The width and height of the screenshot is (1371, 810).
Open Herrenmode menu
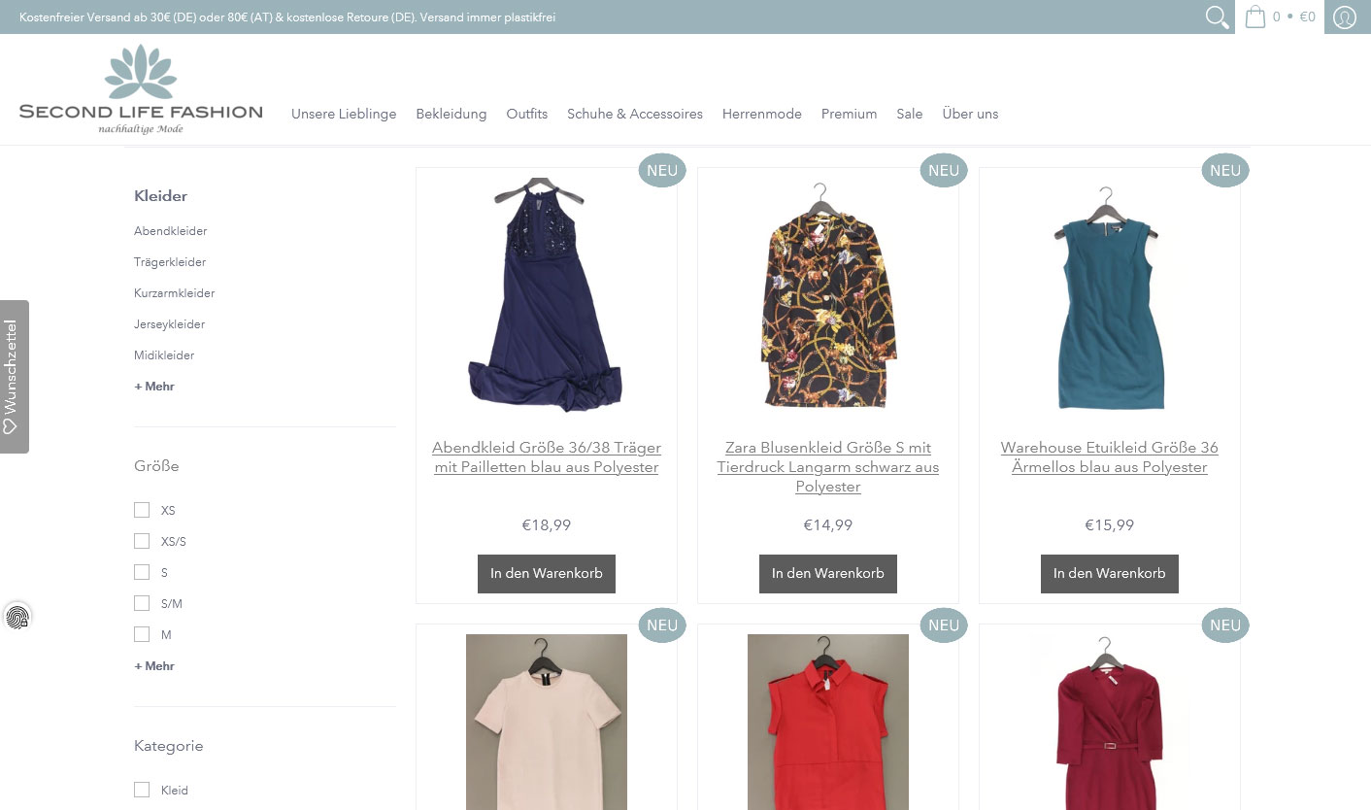point(762,114)
